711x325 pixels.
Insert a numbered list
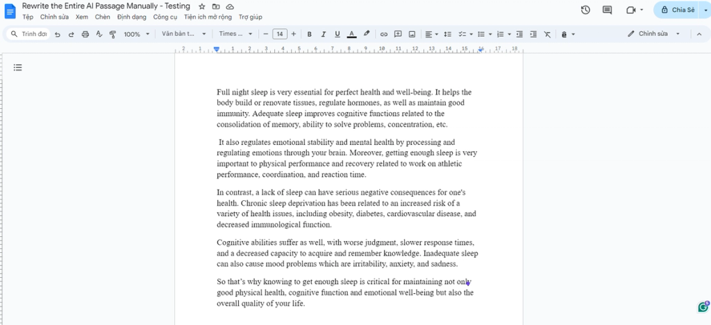500,34
